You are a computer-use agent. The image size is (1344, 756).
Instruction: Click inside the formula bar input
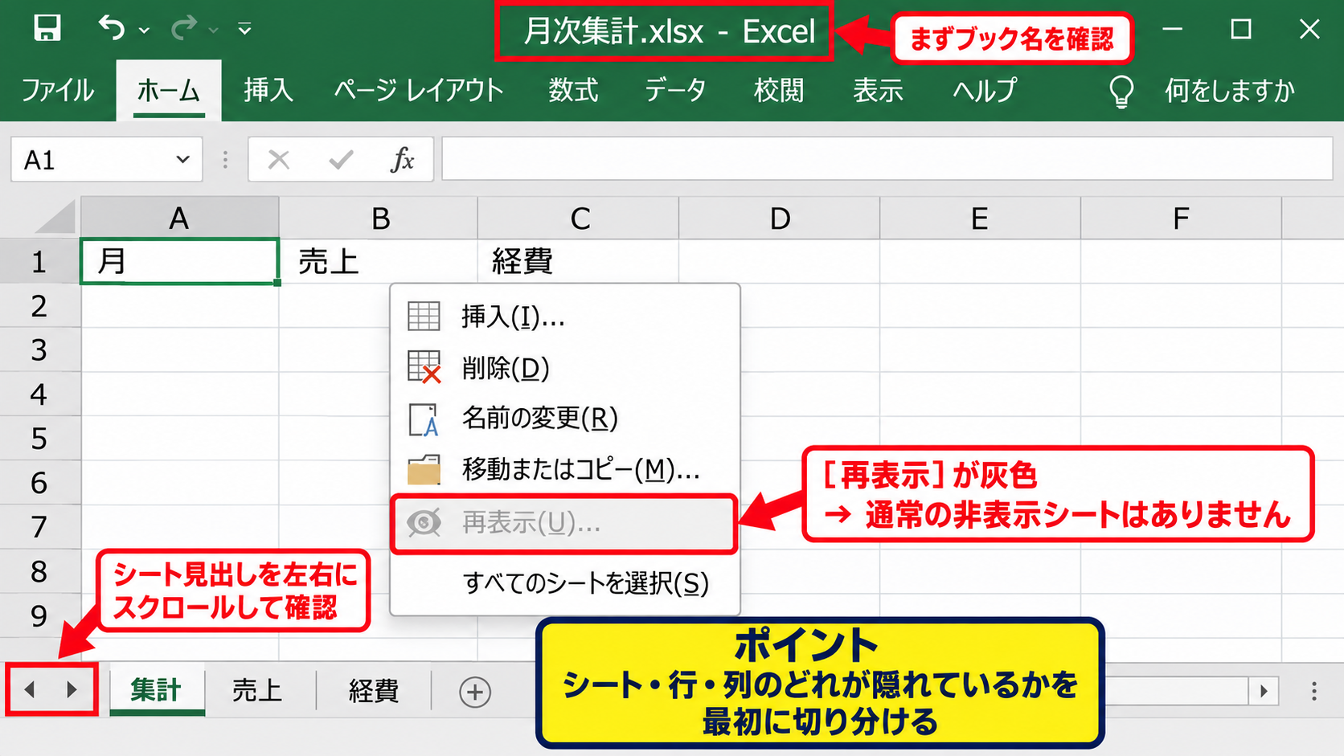[x=887, y=159]
